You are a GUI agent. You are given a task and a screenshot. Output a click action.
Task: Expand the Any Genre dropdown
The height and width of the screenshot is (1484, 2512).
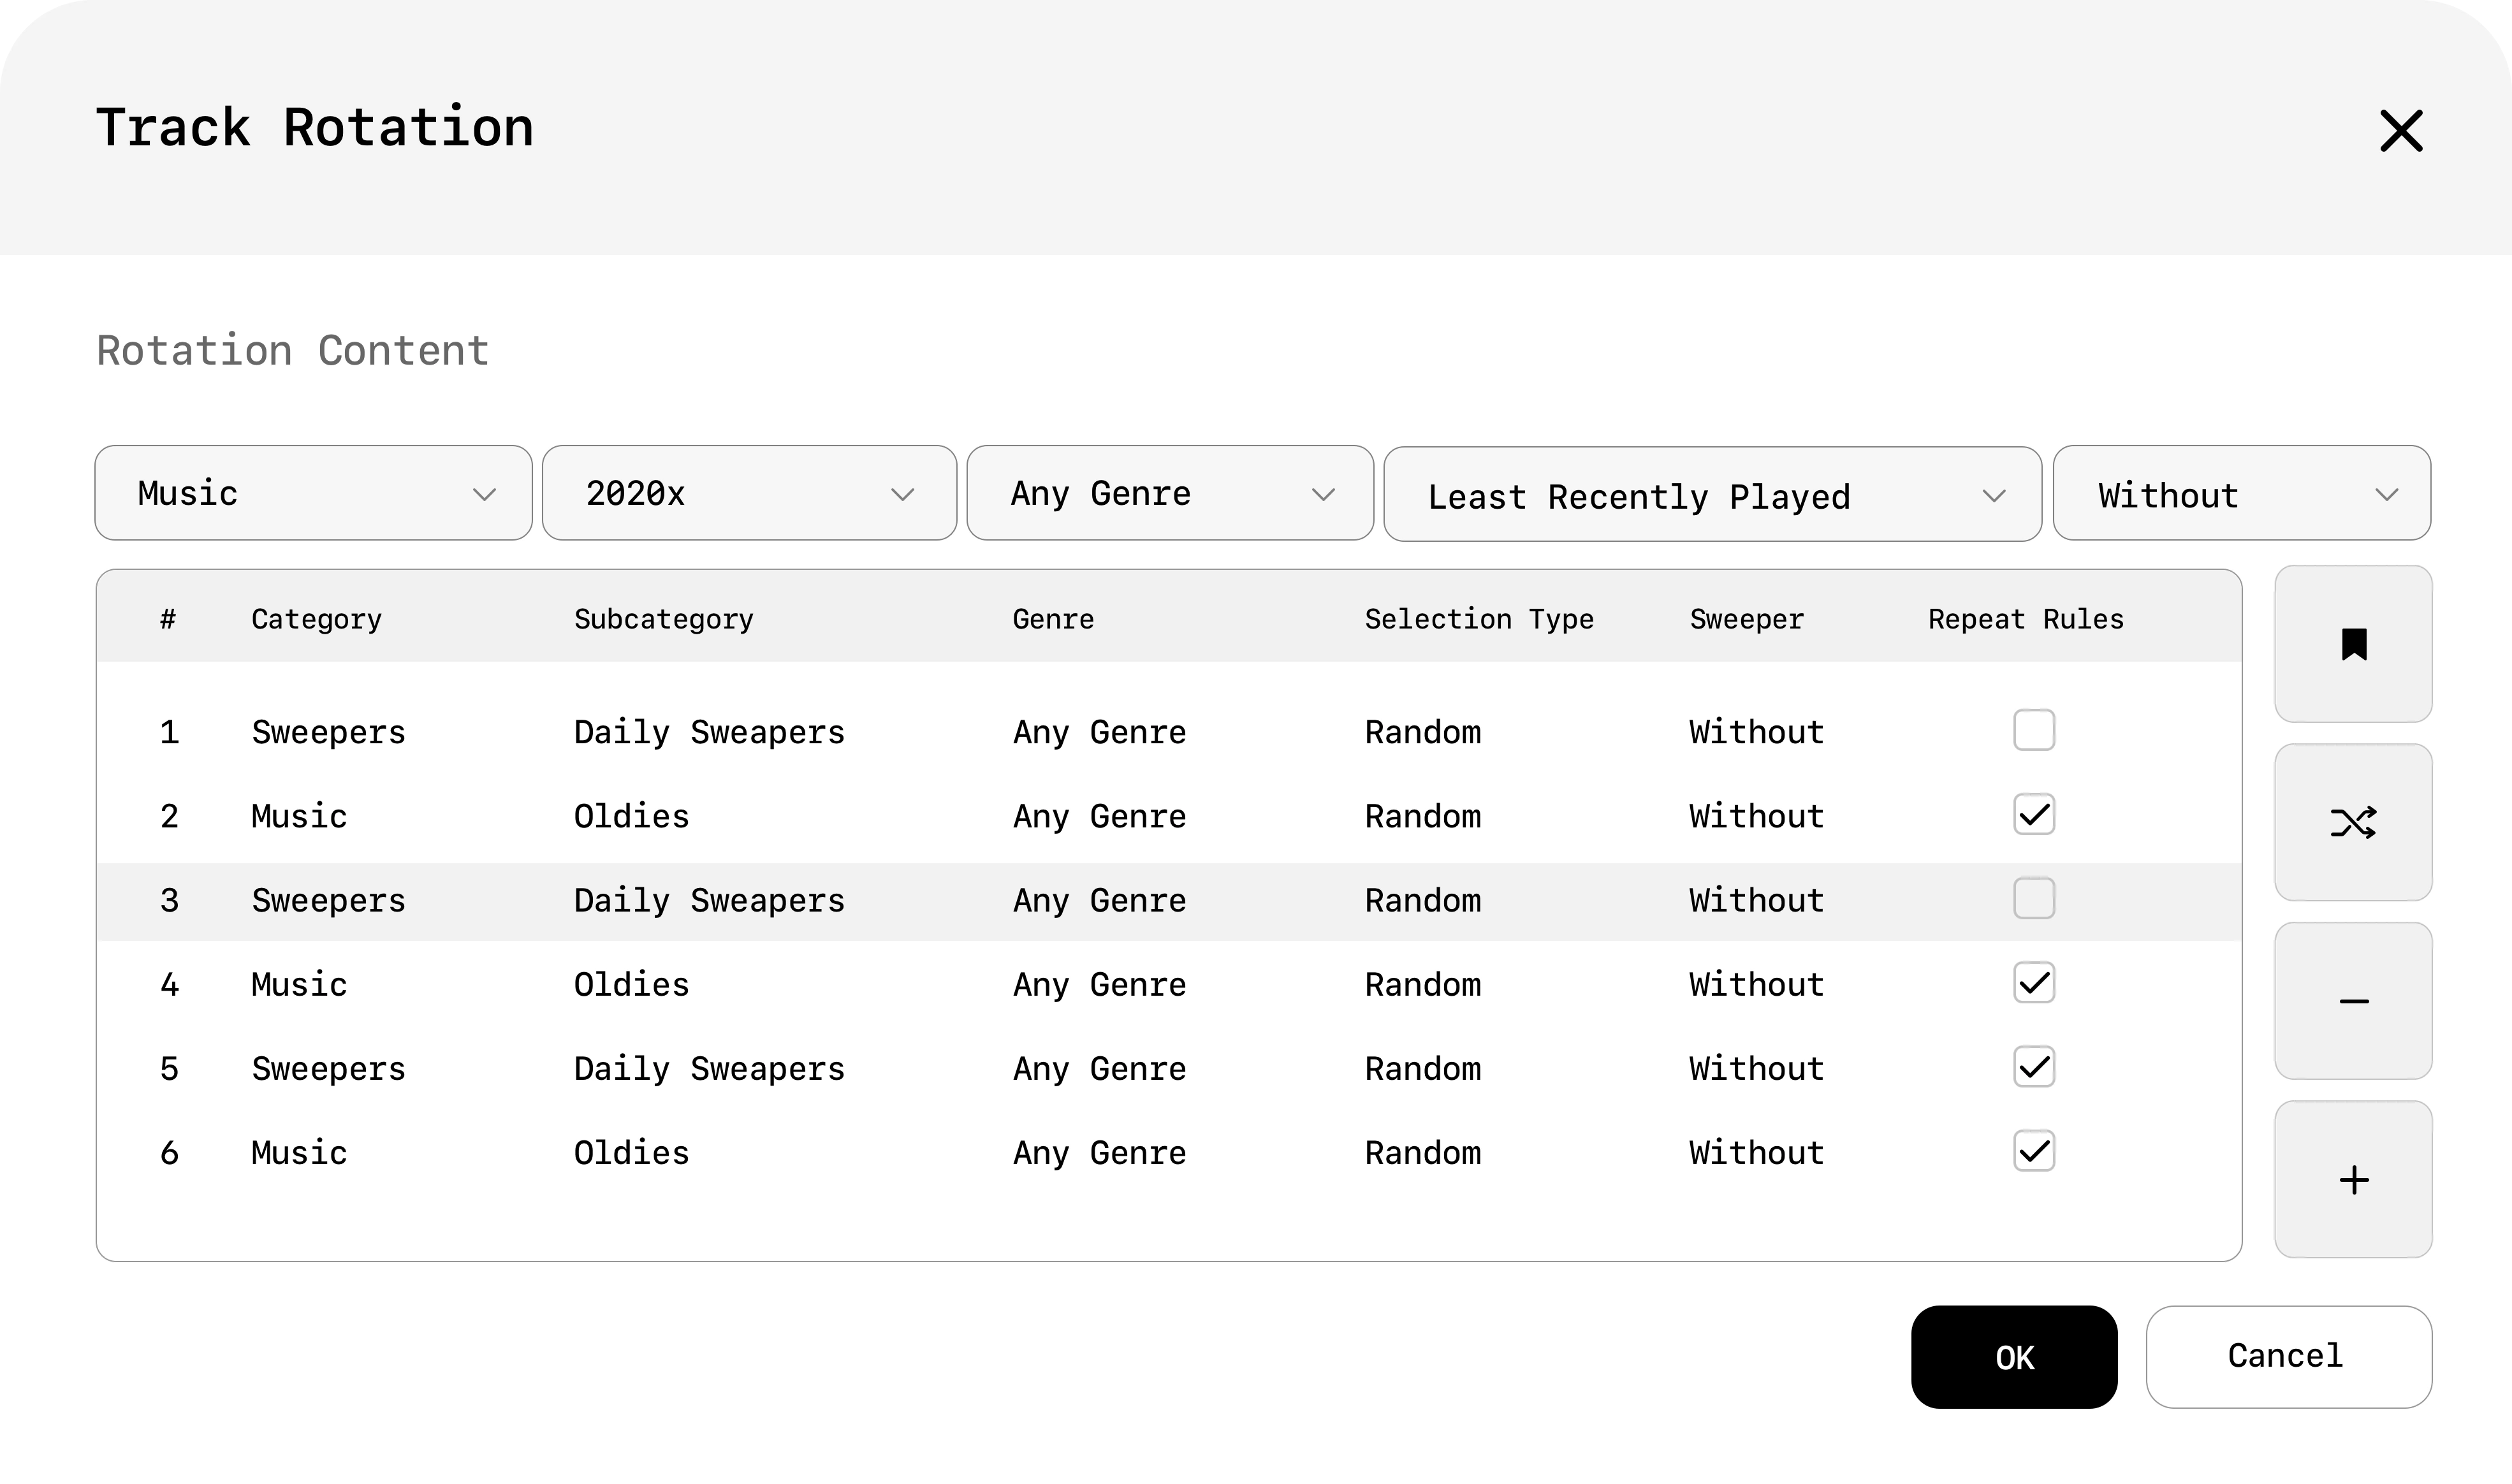click(x=1170, y=493)
